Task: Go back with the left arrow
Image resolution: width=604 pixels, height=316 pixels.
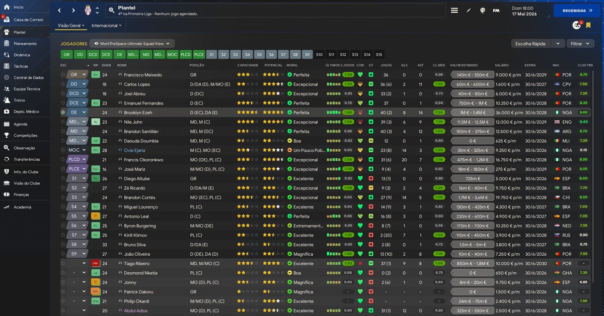Action: click(x=59, y=10)
